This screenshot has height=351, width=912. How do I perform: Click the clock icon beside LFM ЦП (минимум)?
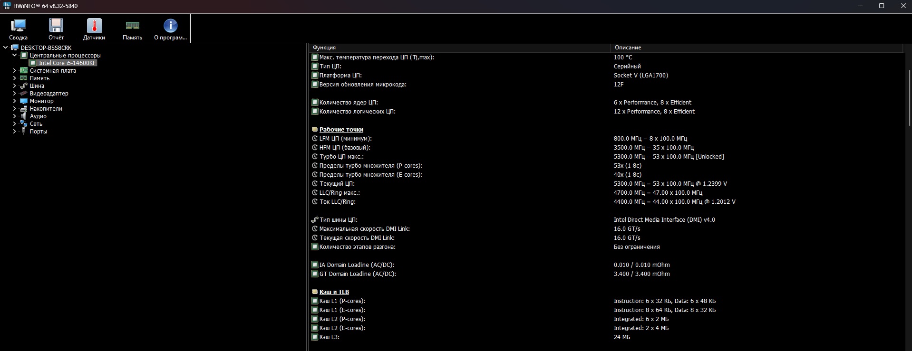(x=315, y=138)
